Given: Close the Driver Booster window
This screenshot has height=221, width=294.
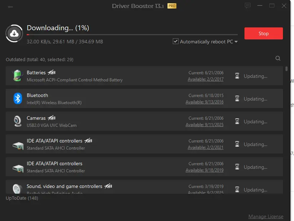Looking at the screenshot, I should 284,6.
